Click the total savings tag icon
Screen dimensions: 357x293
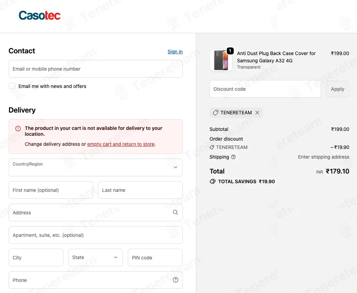[x=213, y=181]
